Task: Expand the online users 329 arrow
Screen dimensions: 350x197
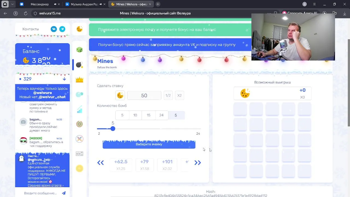Action: click(64, 79)
